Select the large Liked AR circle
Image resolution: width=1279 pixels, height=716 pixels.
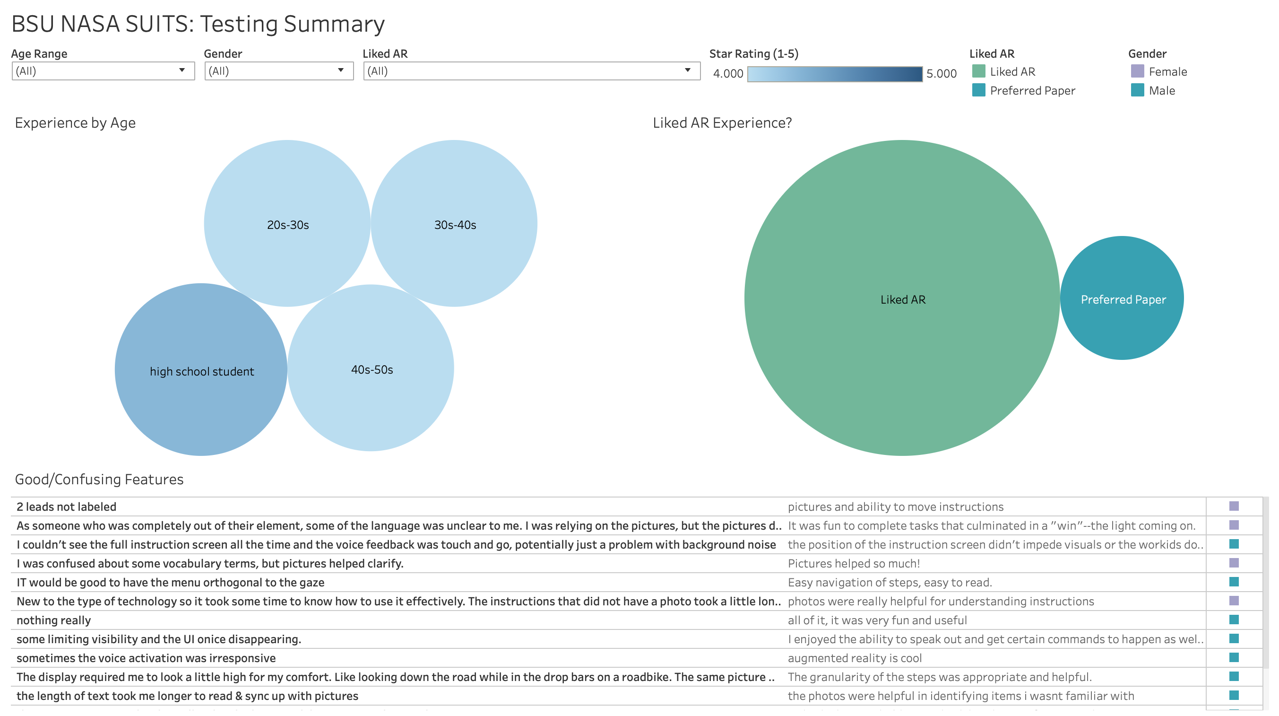click(902, 298)
